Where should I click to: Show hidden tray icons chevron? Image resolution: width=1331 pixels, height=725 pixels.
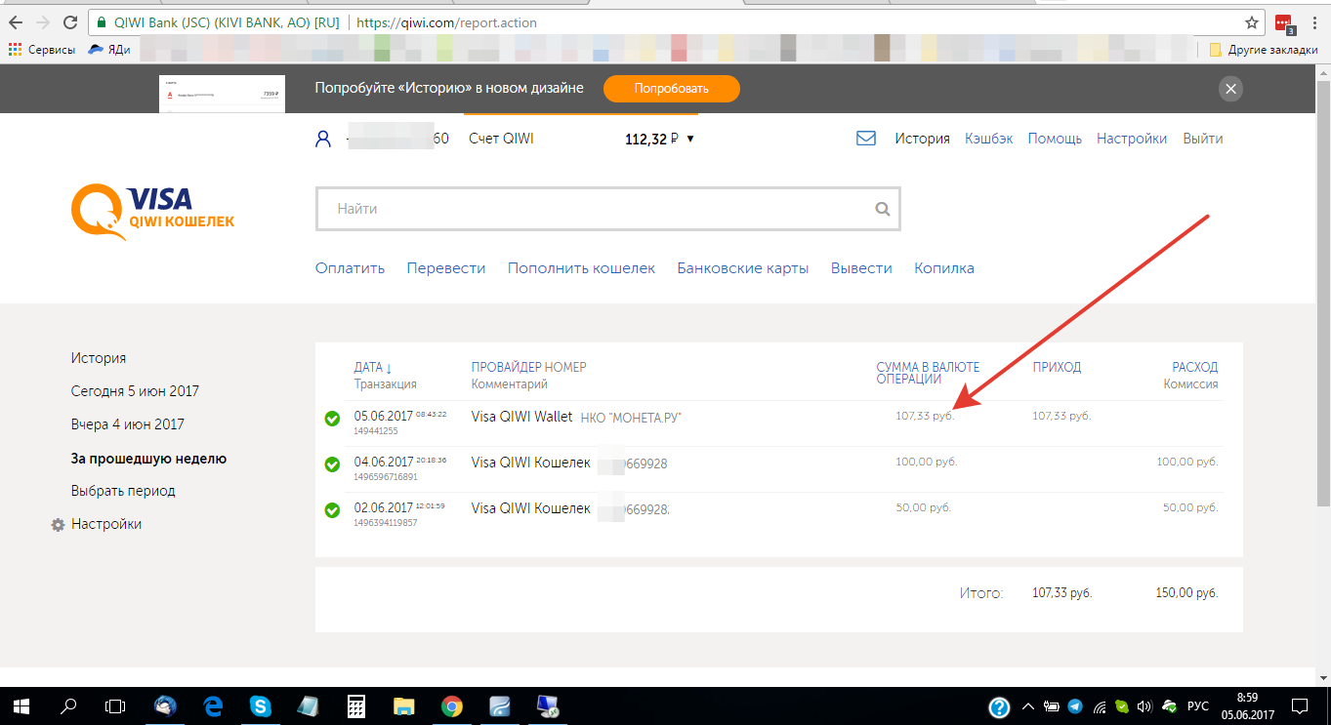pyautogui.click(x=1027, y=706)
